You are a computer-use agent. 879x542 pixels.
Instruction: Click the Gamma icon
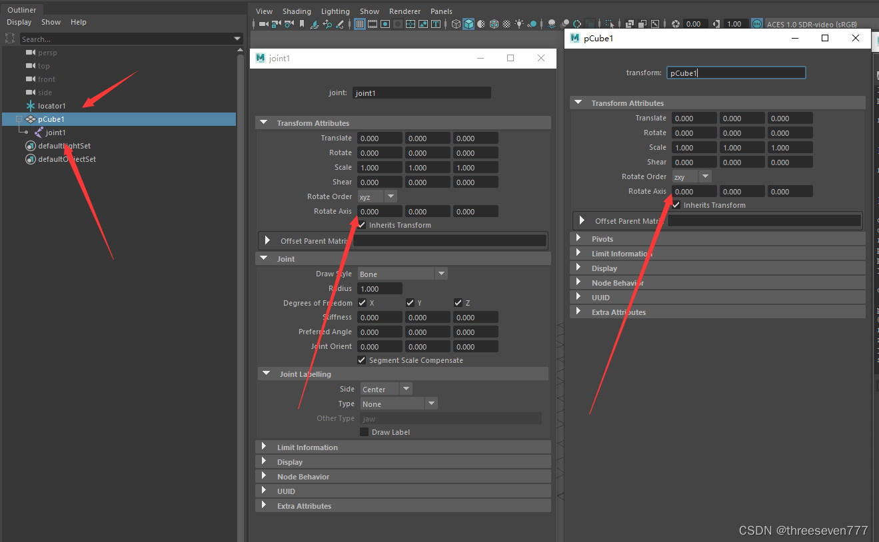tap(716, 24)
